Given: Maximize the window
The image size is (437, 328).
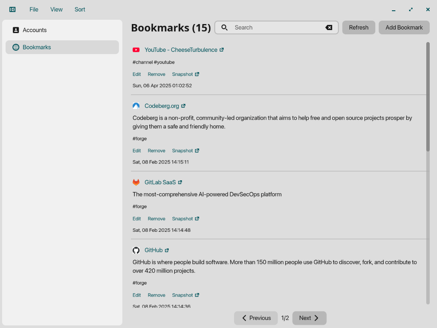Looking at the screenshot, I should (411, 9).
